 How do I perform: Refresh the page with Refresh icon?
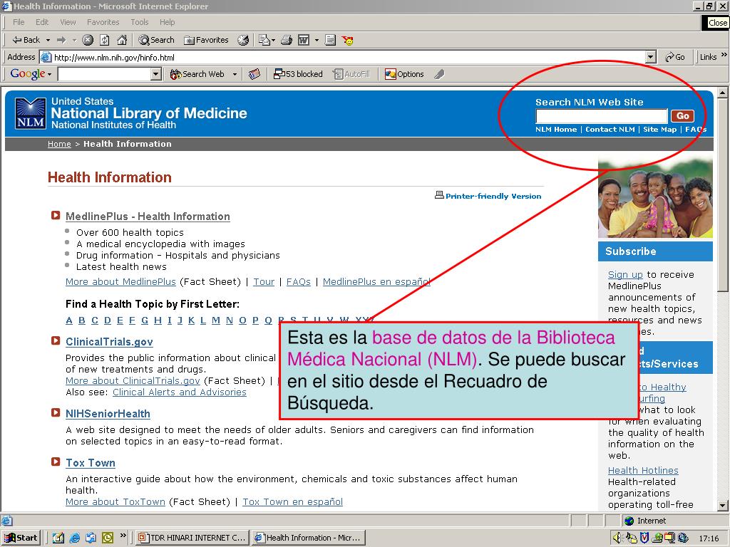105,40
